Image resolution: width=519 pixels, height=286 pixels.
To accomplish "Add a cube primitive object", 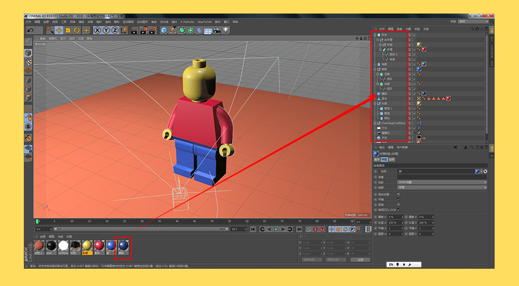I will tap(164, 30).
